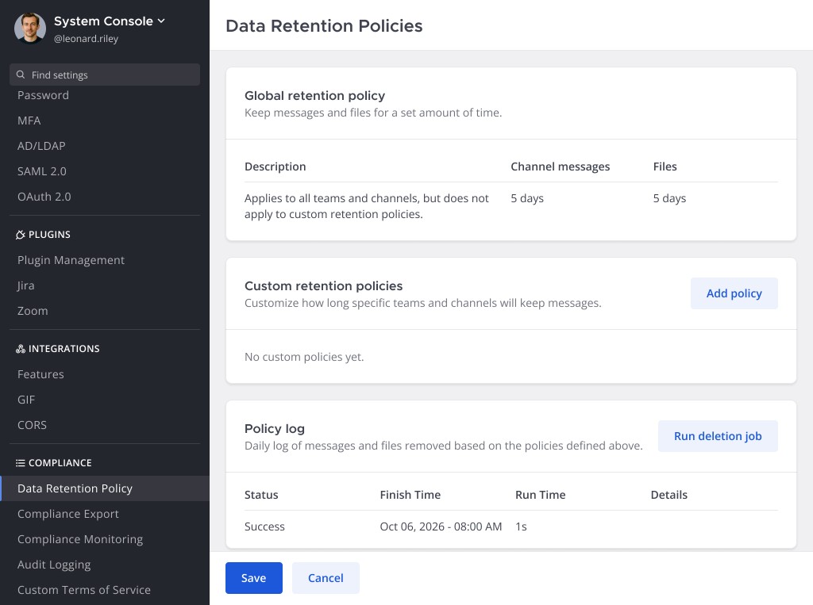Click the Data Retention Policies page title
The width and height of the screenshot is (813, 605).
click(x=324, y=26)
